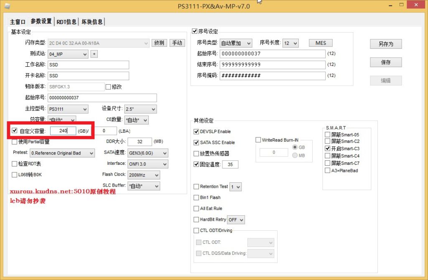Click the custom capacity 240 GB field

tap(63, 131)
